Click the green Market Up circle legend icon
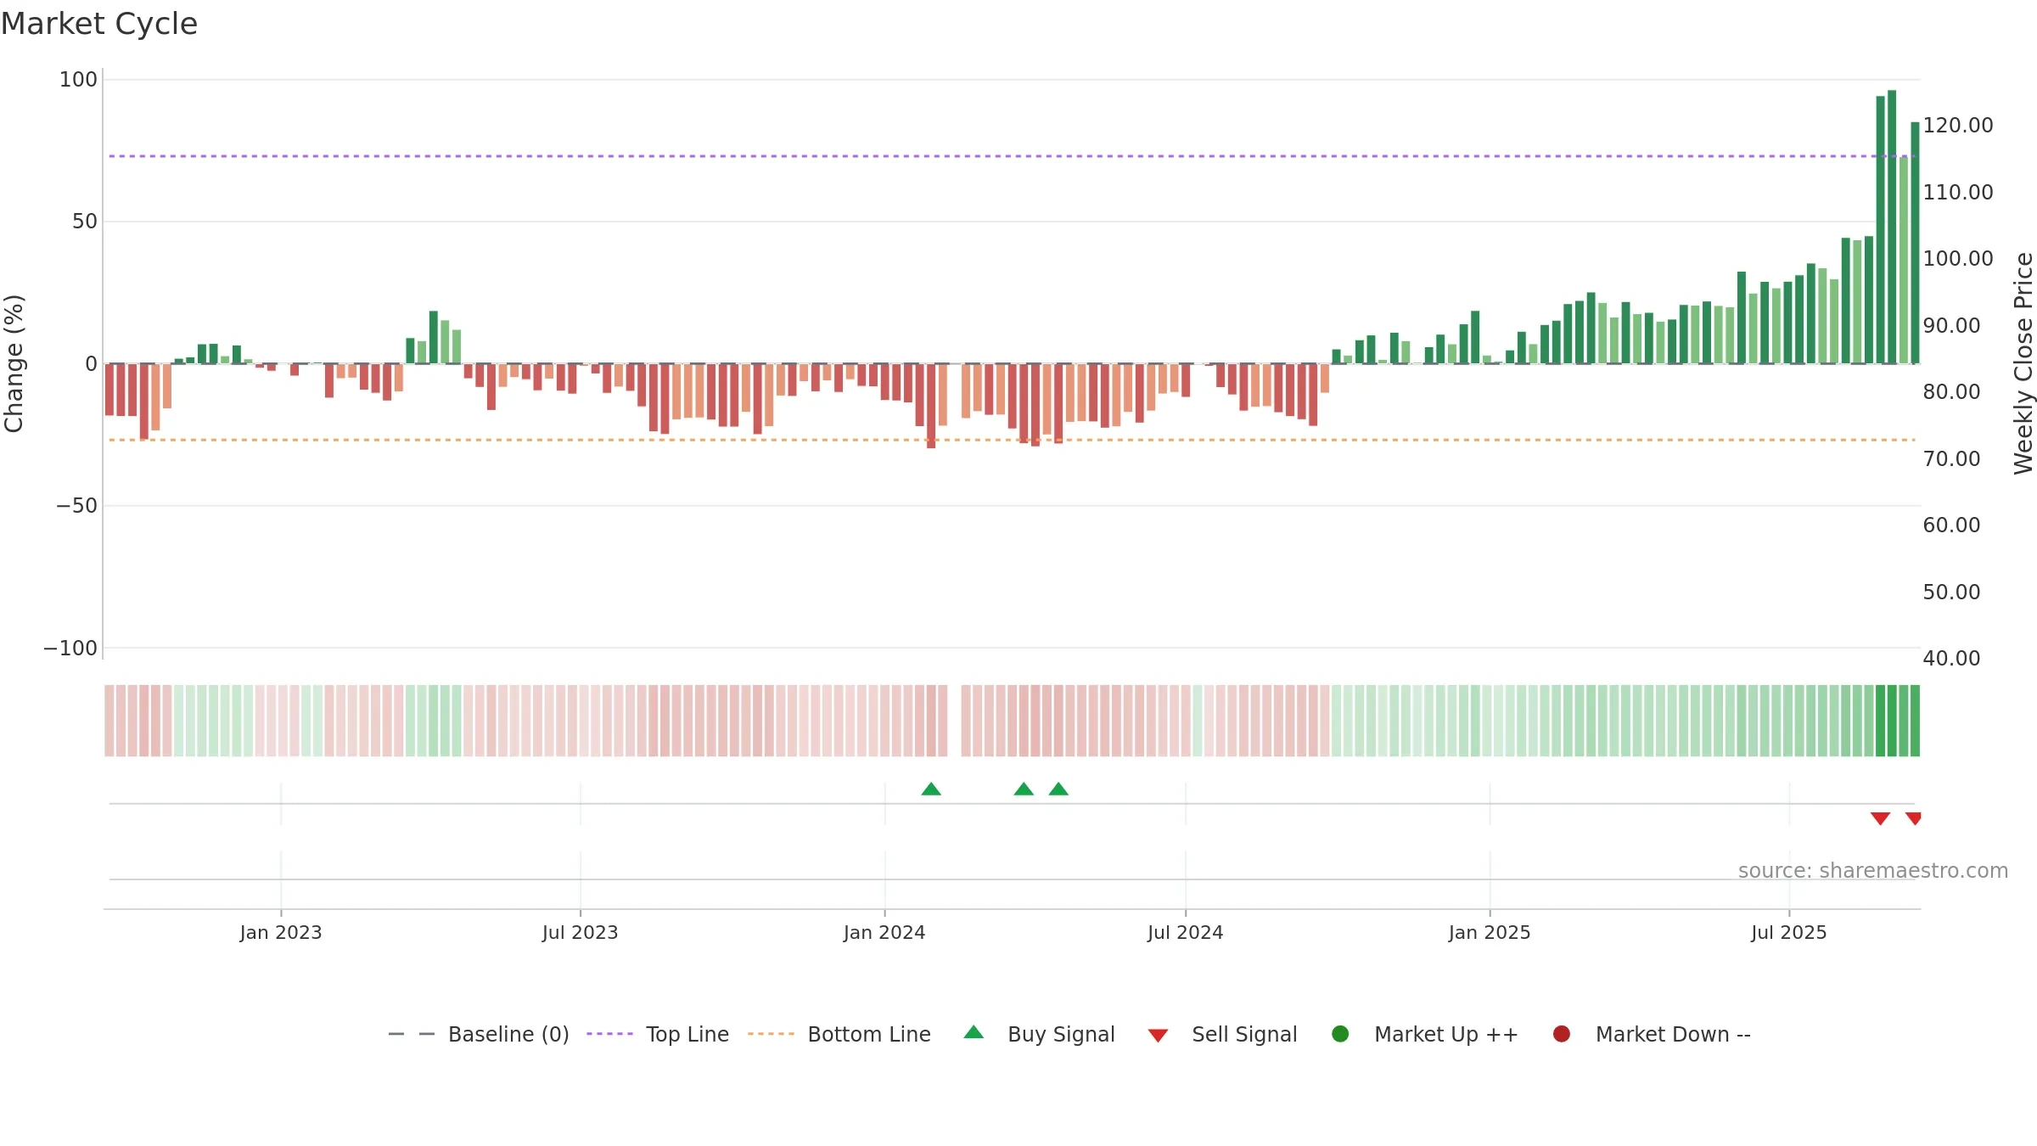The height and width of the screenshot is (1146, 2037). tap(1341, 1034)
